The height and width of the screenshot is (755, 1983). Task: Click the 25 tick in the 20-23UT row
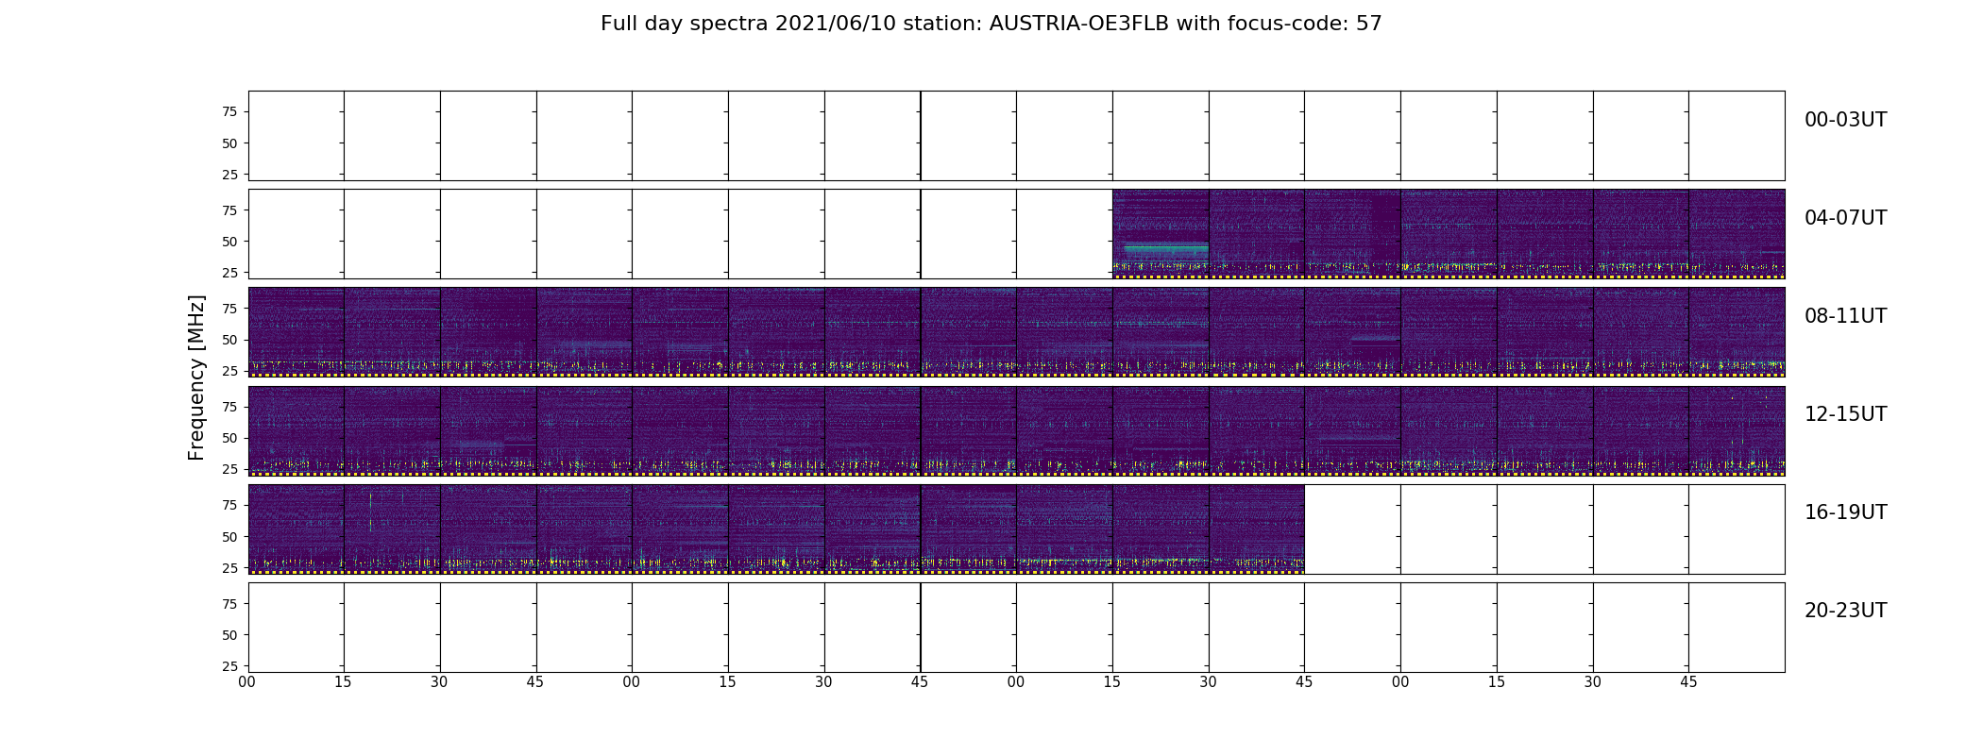229,666
